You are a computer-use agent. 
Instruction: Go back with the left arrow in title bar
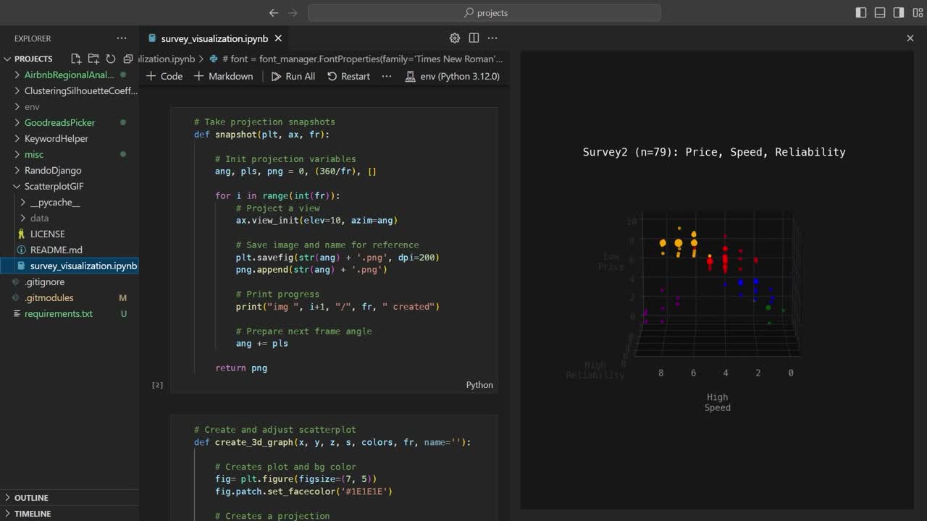[x=273, y=12]
